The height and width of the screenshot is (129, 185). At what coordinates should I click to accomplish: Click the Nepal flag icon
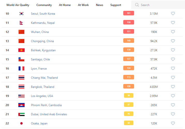21,23
